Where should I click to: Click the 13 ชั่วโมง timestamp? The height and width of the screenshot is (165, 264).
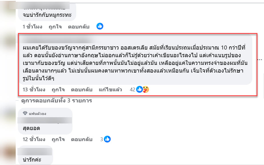(x=34, y=90)
